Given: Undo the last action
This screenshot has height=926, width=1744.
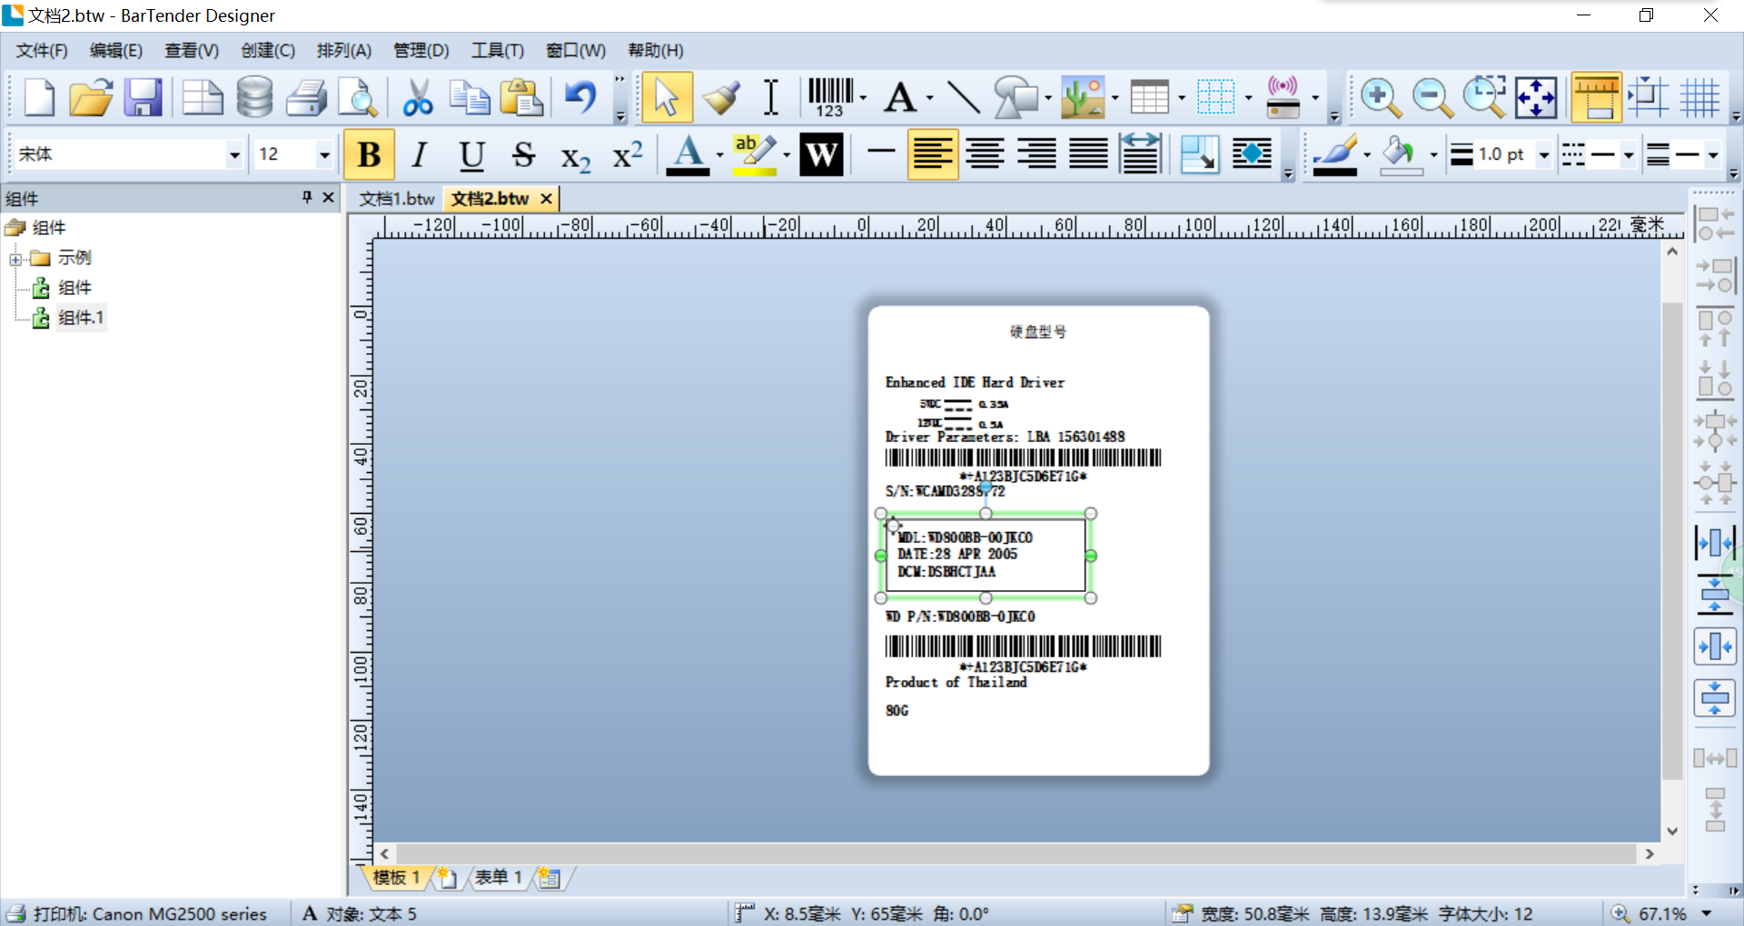Looking at the screenshot, I should [x=580, y=97].
